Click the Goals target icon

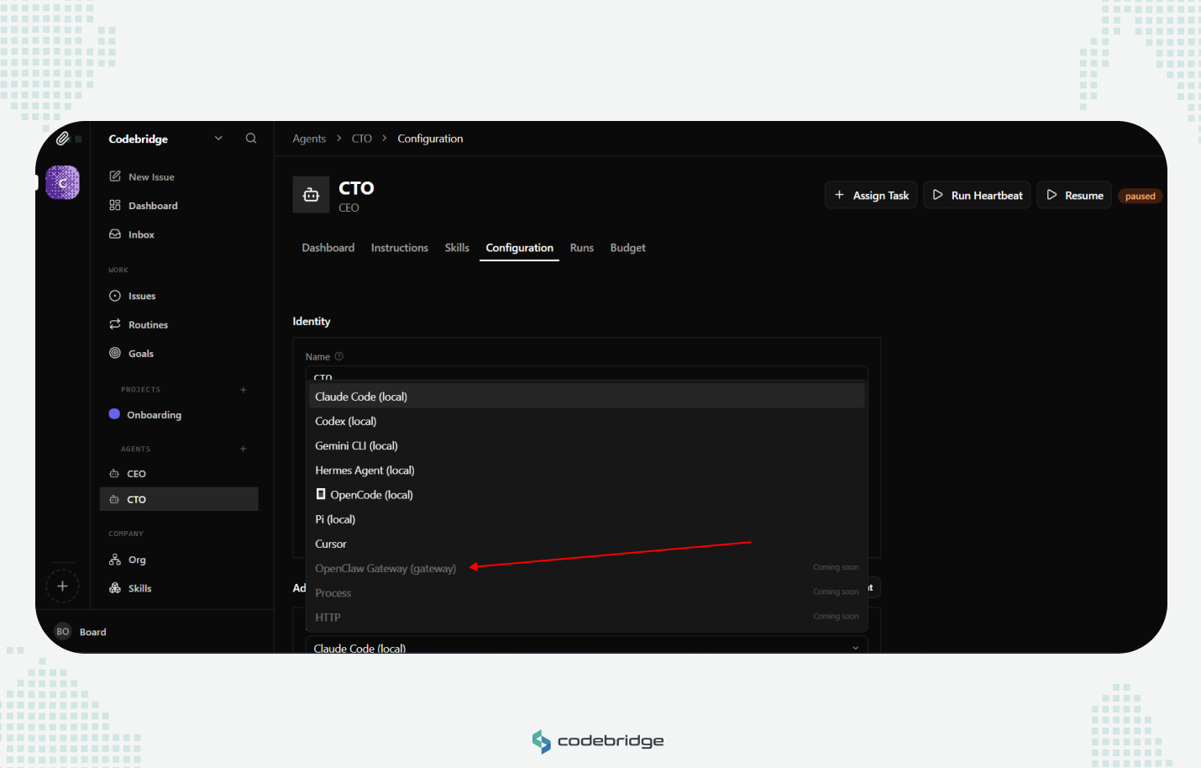click(115, 353)
